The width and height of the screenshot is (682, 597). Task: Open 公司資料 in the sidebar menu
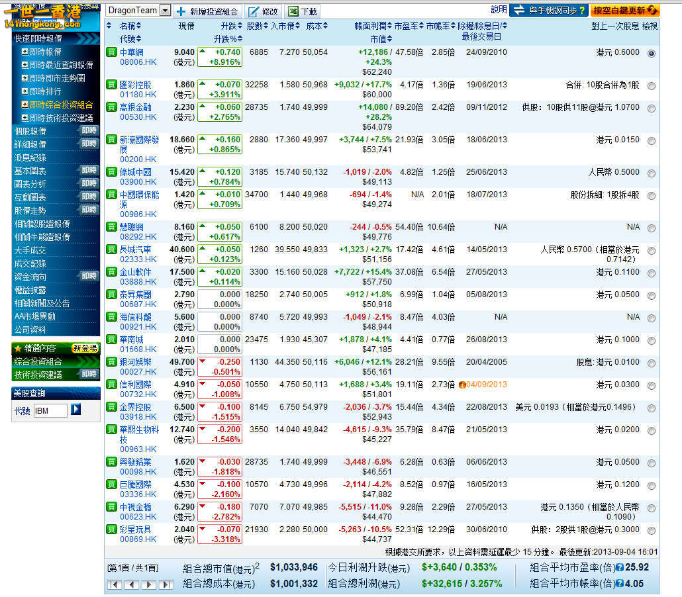tap(30, 330)
